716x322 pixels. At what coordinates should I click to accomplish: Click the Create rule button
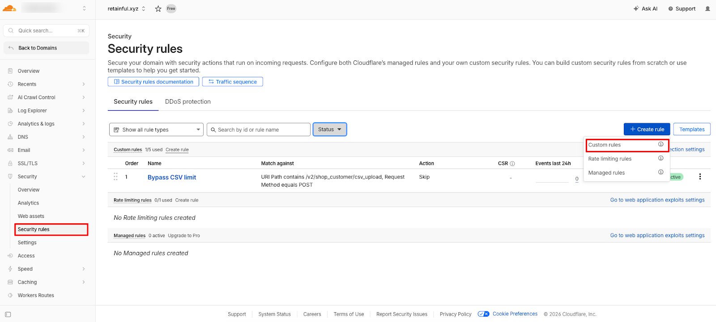(647, 130)
